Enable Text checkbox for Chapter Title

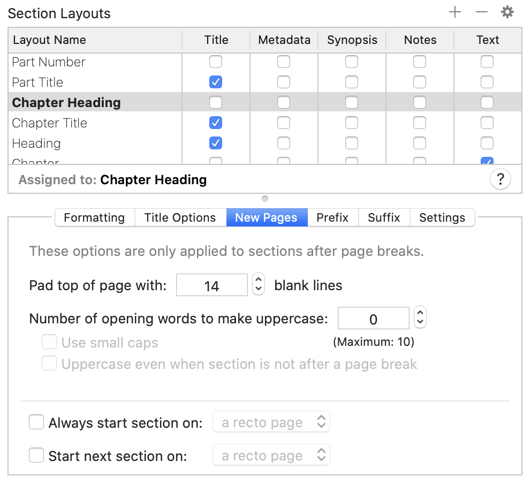tap(487, 123)
